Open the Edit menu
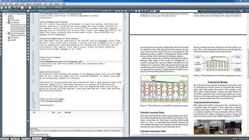Image resolution: width=249 pixels, height=140 pixels. tap(6, 4)
